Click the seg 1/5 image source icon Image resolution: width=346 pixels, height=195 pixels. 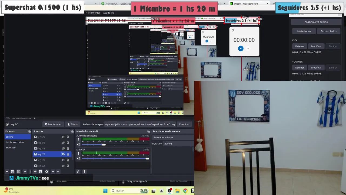click(35, 160)
